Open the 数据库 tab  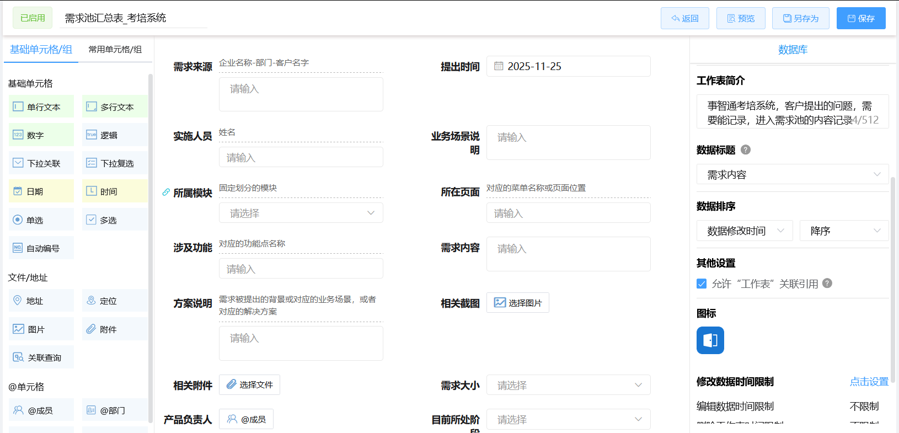793,50
